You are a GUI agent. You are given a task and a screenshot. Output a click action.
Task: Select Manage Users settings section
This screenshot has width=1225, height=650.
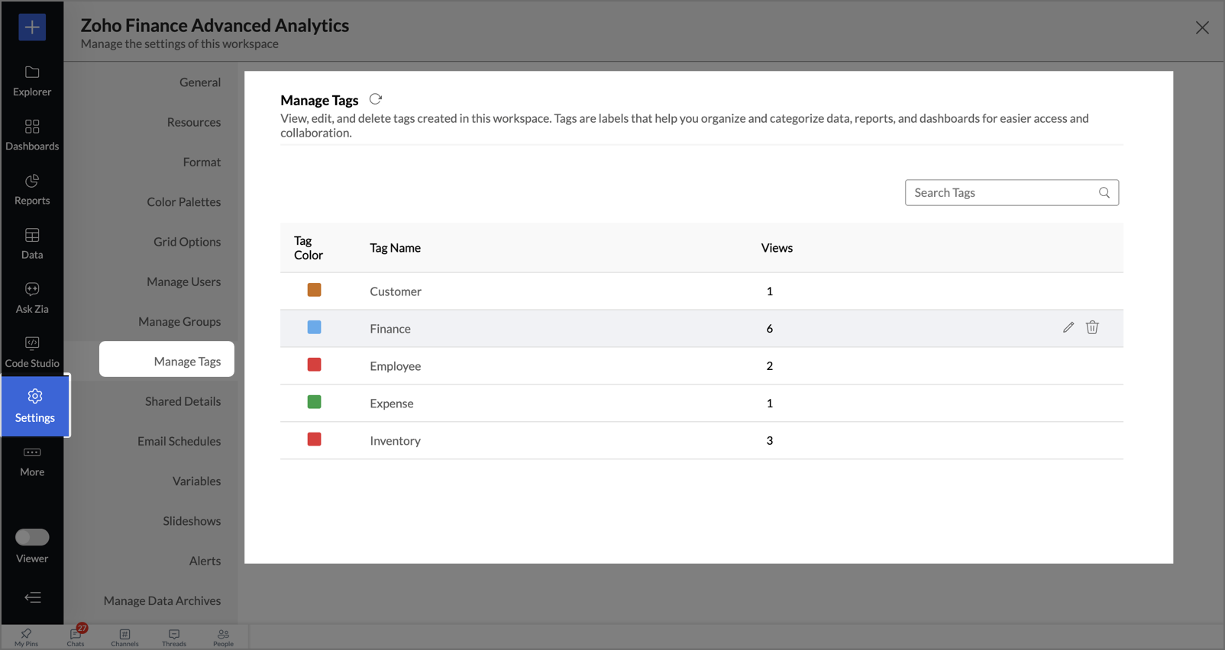pos(183,282)
